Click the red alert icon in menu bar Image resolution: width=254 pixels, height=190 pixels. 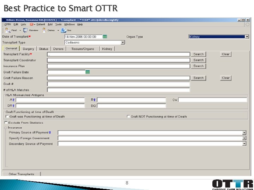(x=31, y=24)
